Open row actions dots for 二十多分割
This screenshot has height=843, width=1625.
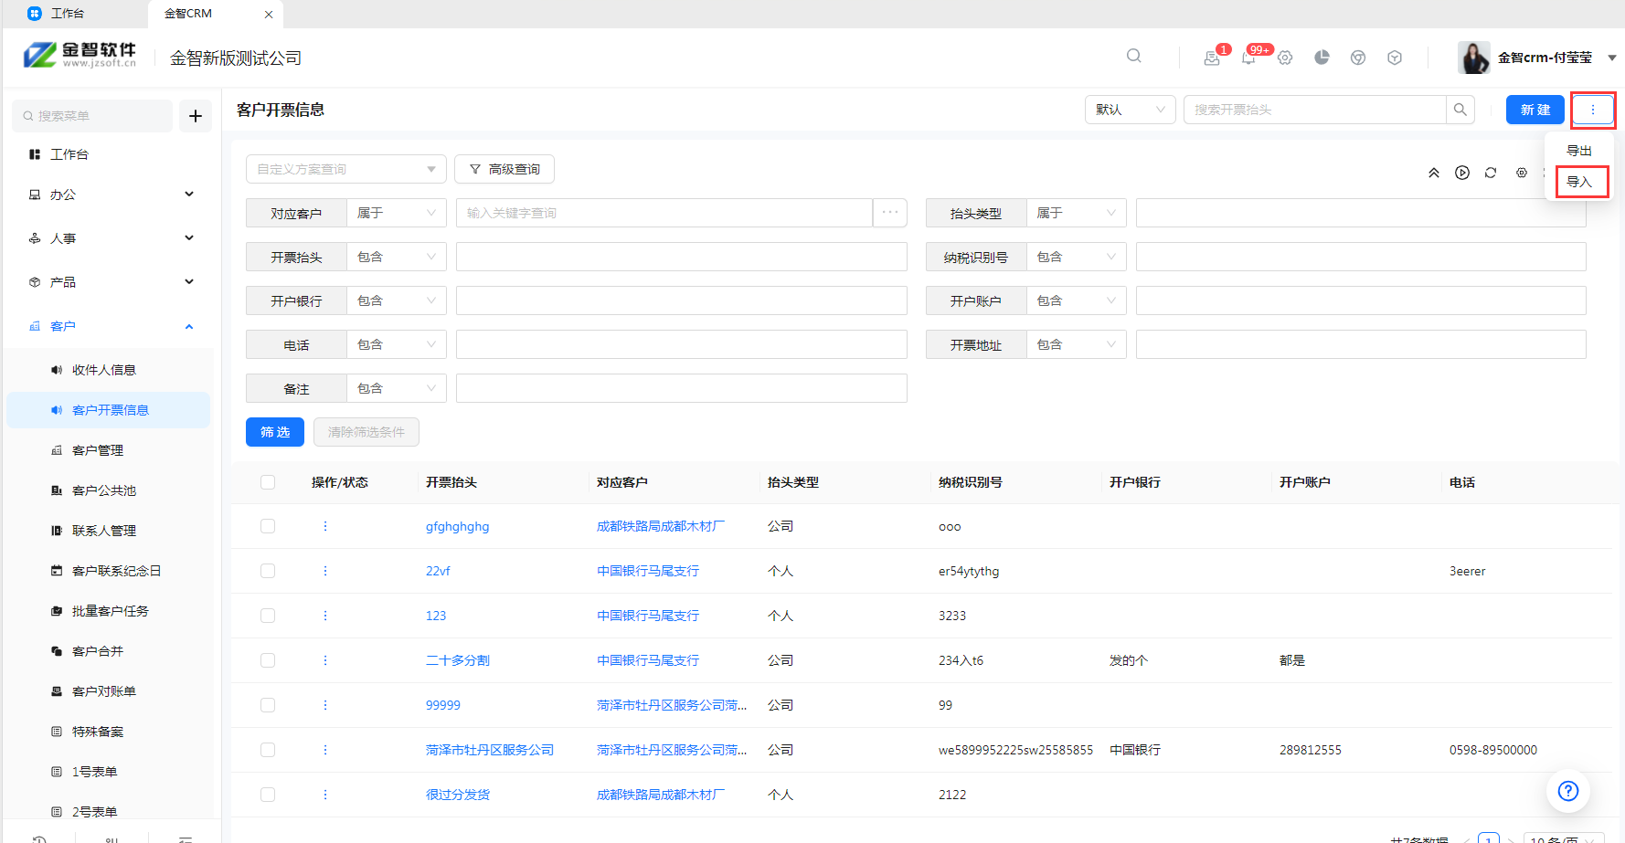coord(325,660)
